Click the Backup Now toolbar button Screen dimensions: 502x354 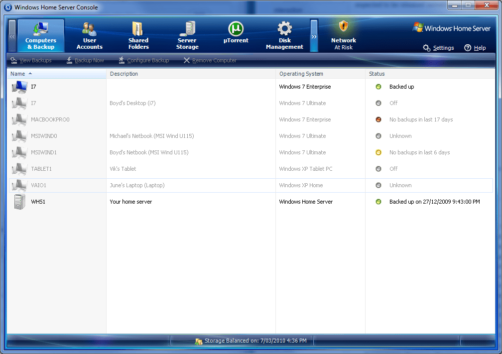(85, 61)
